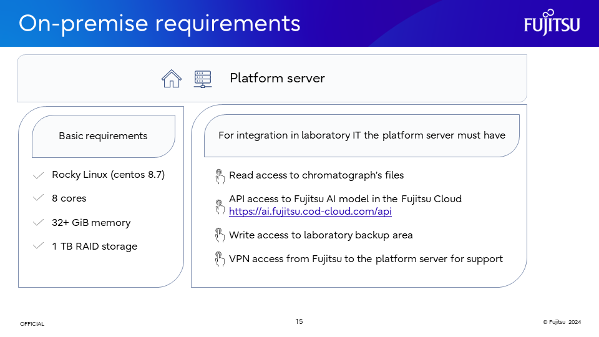Viewport: 599px width, 337px height.
Task: Click the server rack icon
Action: coord(202,79)
